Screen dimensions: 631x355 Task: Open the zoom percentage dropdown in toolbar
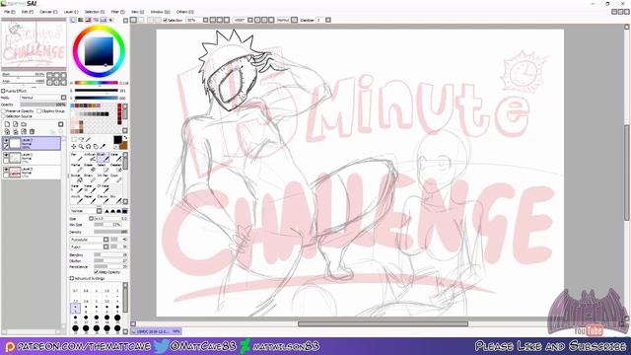click(206, 20)
